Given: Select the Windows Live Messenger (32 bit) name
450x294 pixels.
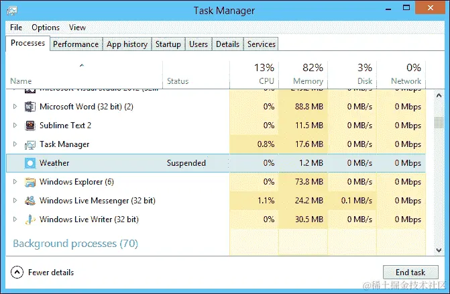Looking at the screenshot, I should tap(97, 201).
